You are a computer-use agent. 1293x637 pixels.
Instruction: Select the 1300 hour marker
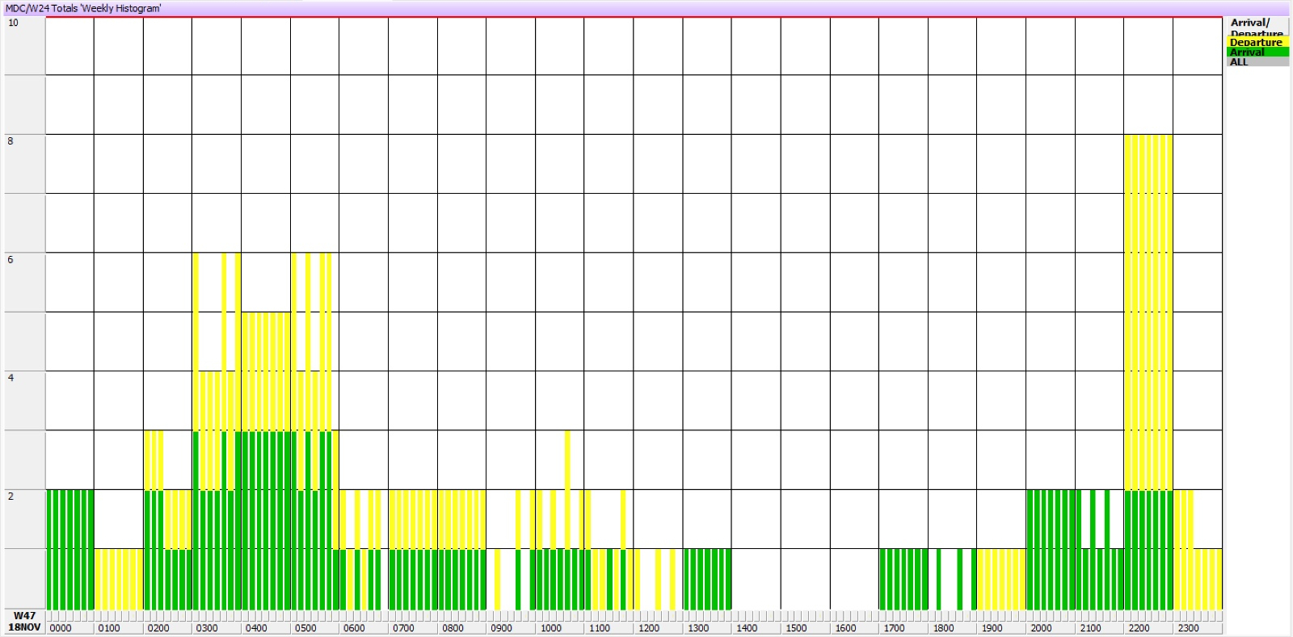(698, 628)
